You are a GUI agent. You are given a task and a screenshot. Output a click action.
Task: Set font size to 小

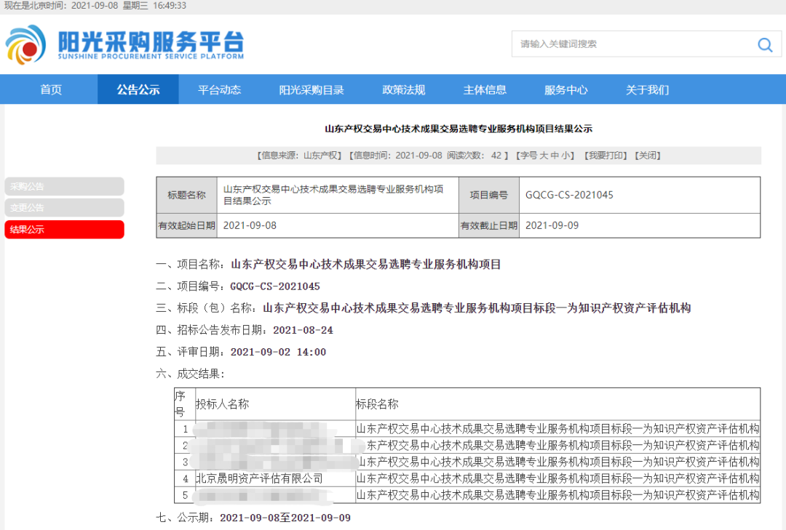565,156
